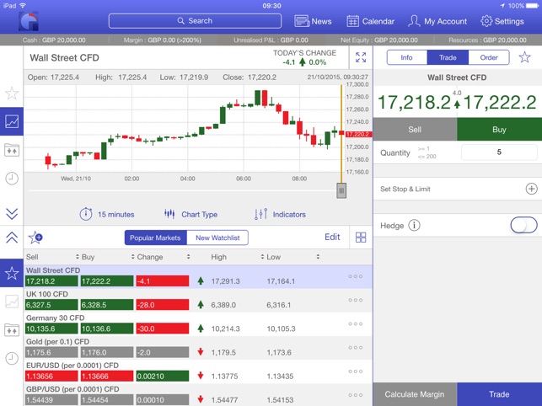The height and width of the screenshot is (406, 542).
Task: Edit the watchlist
Action: [332, 237]
